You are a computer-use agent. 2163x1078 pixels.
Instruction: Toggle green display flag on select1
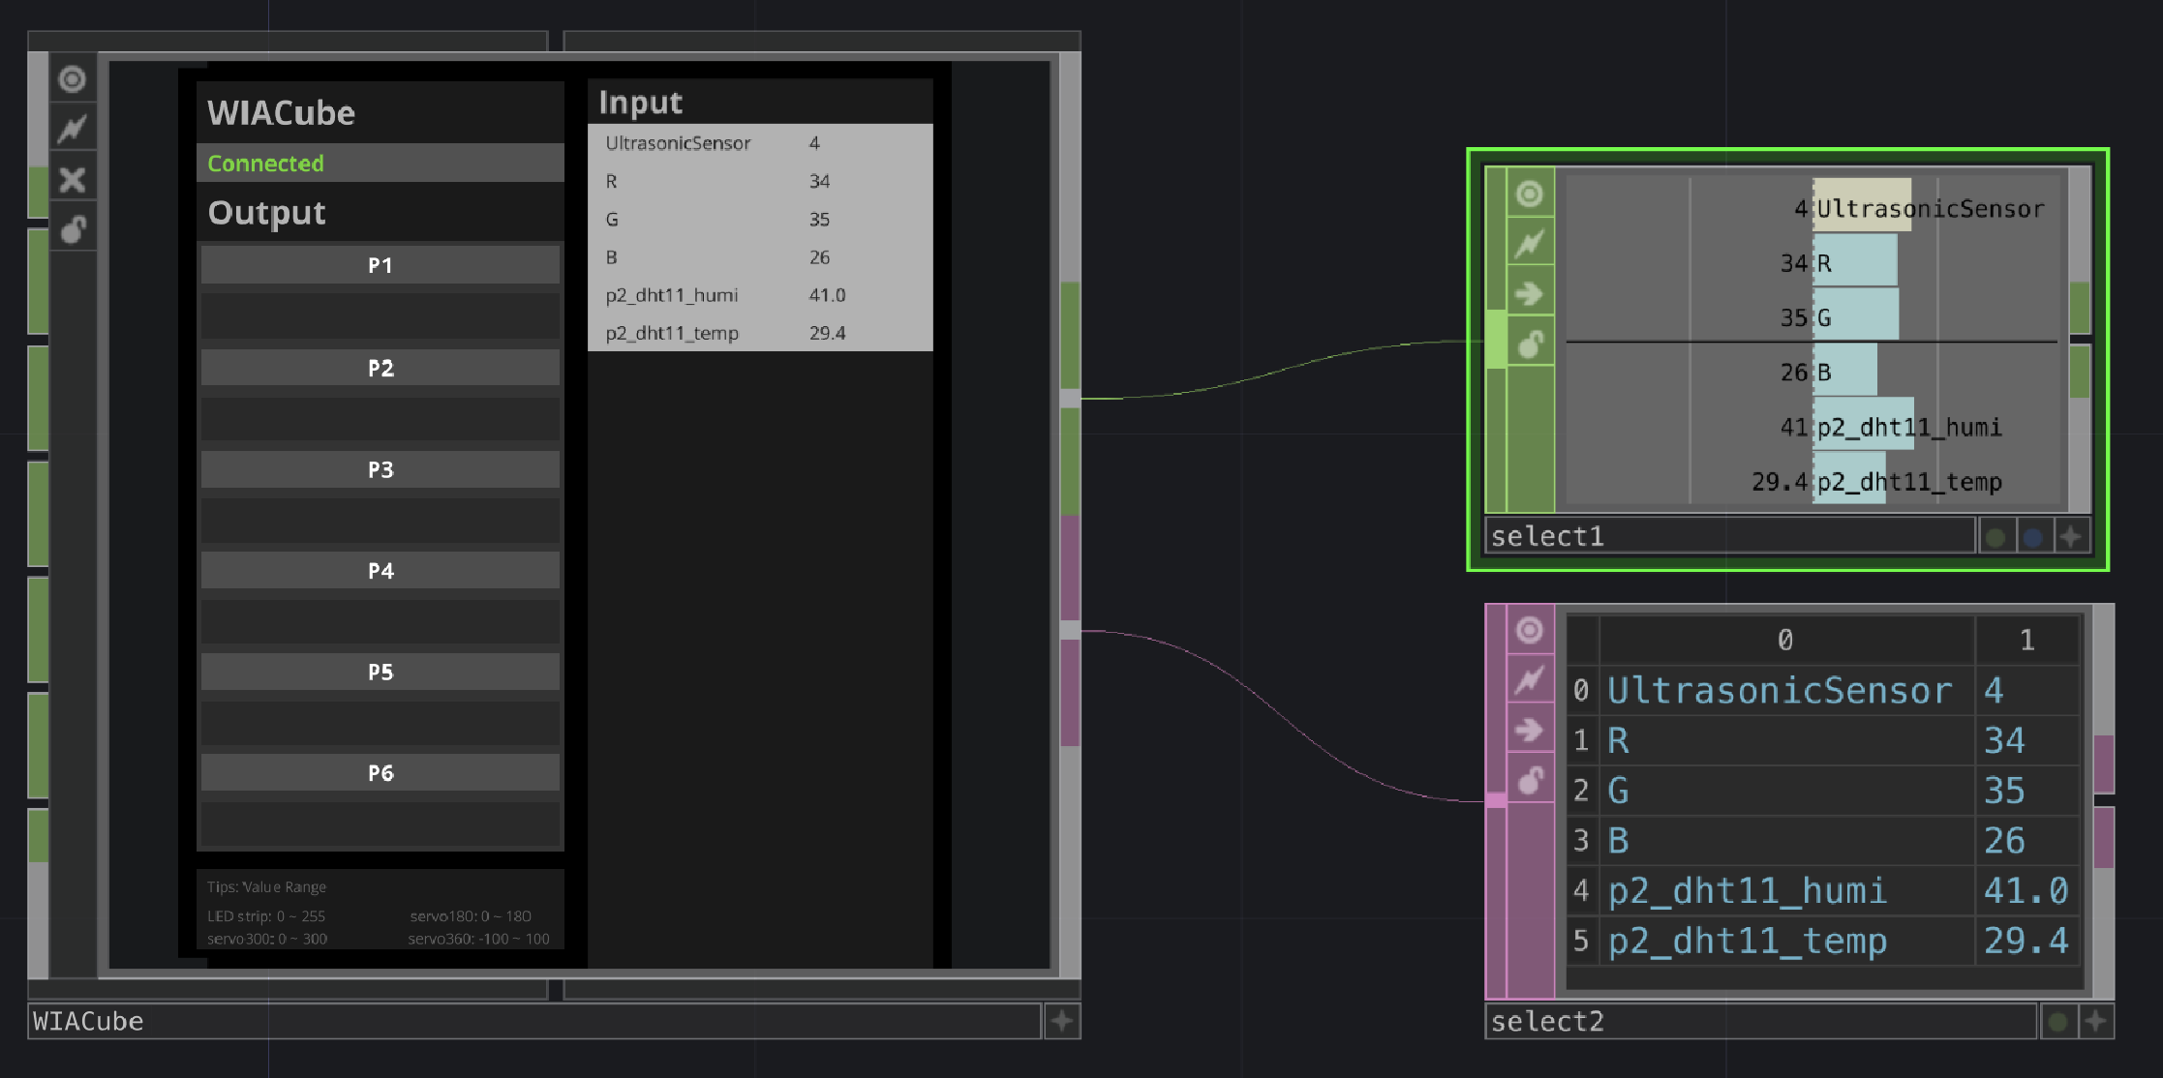[x=1995, y=537]
